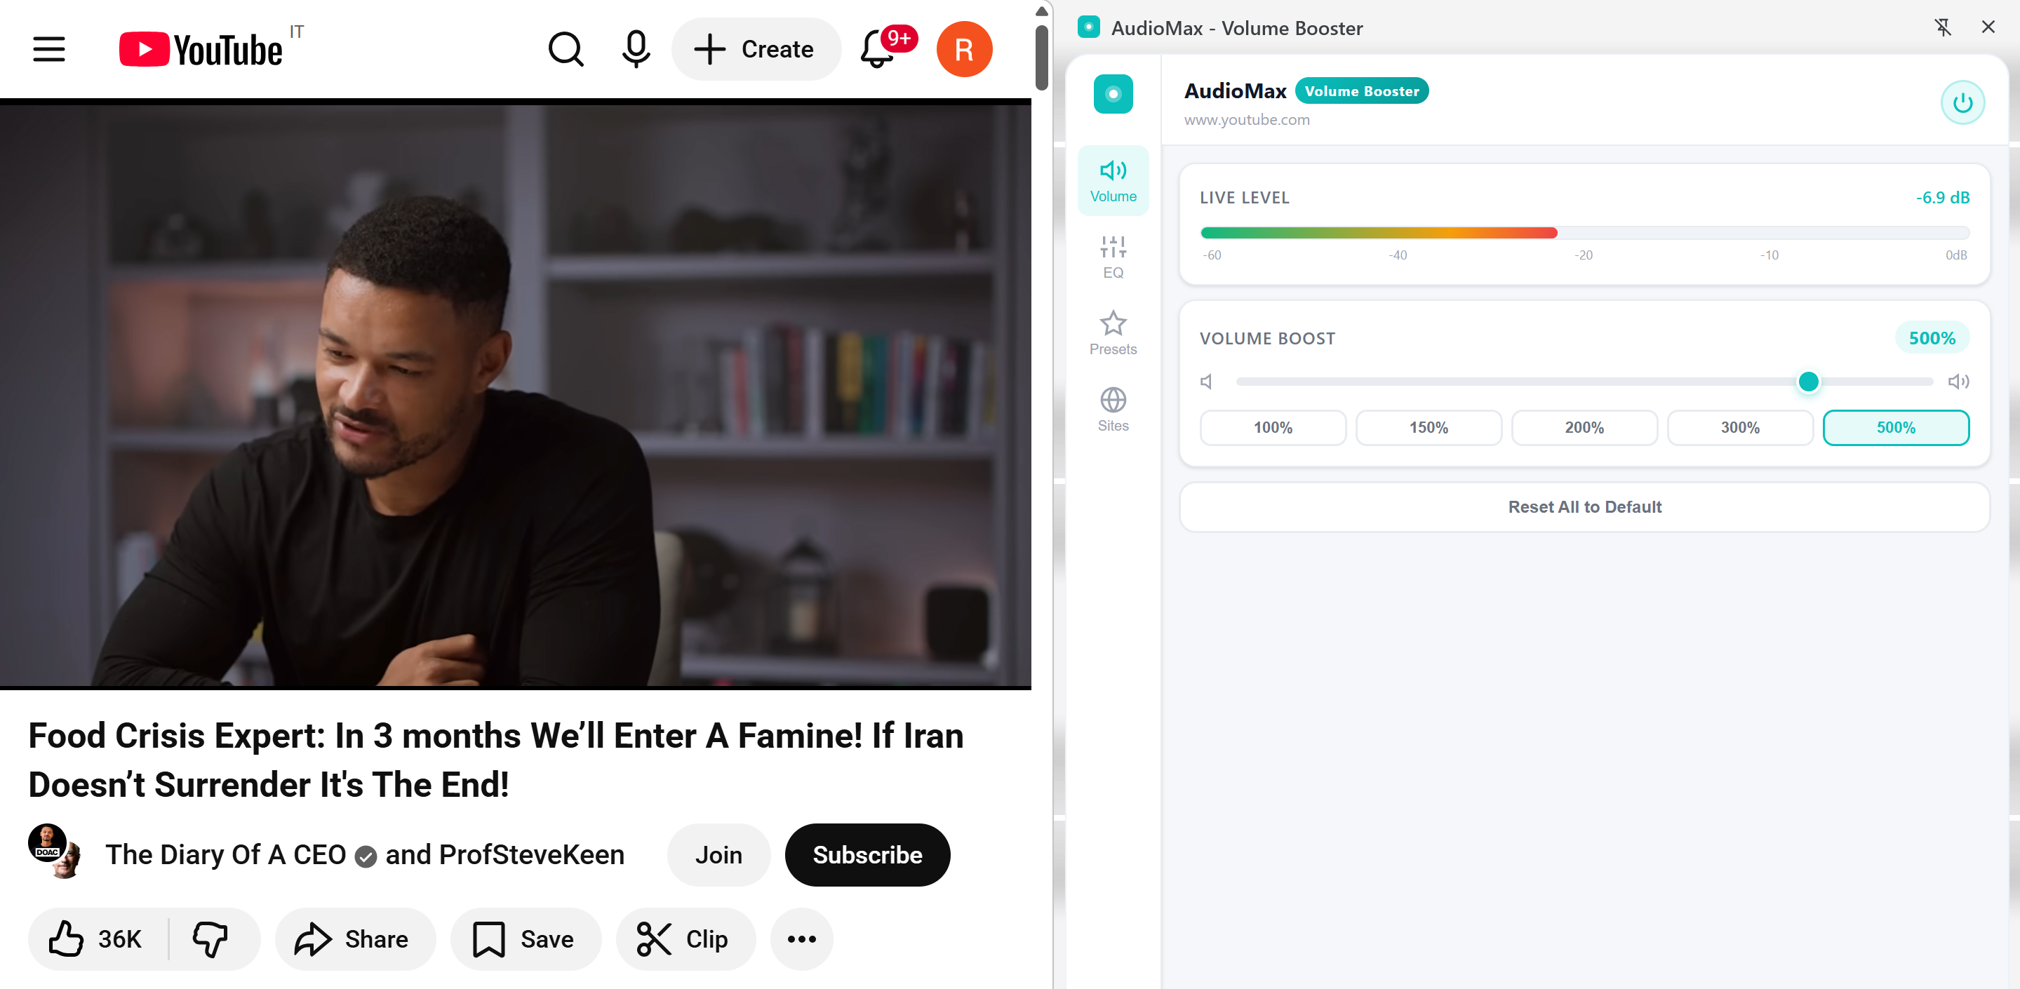Click Reset All to Default
Screen dimensions: 2020x989
(x=1584, y=507)
